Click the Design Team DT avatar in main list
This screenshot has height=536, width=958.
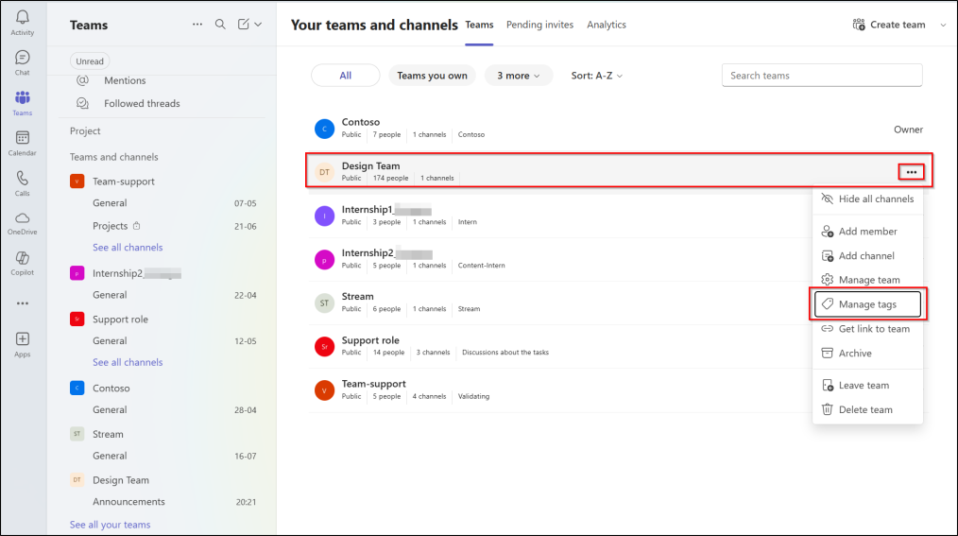pos(324,172)
